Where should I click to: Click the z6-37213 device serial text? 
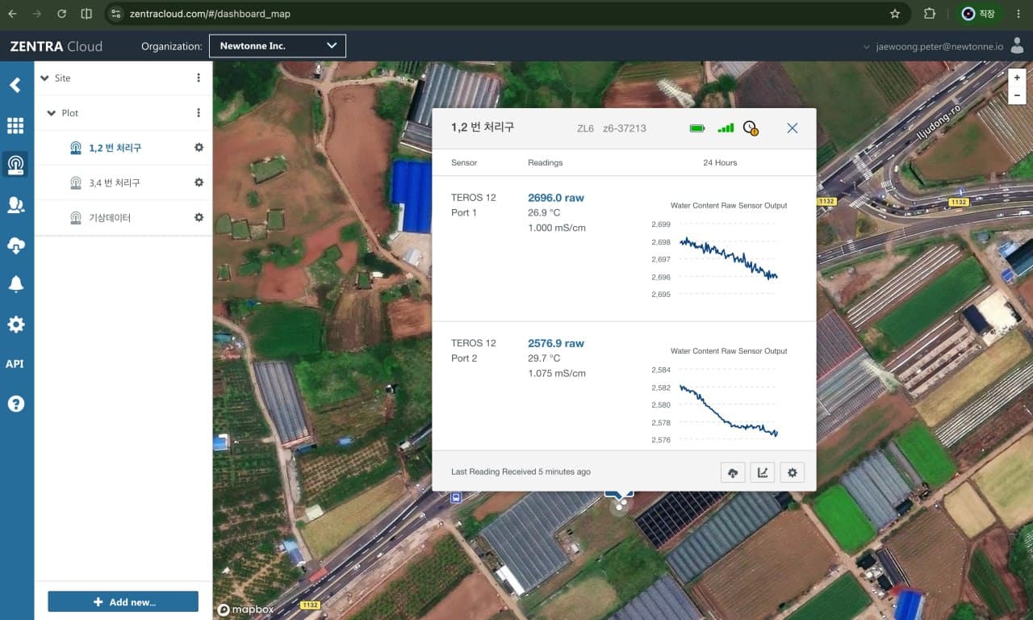625,128
